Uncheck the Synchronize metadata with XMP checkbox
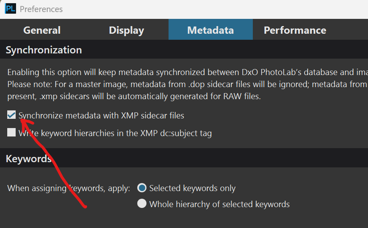368x228 pixels. coord(11,116)
